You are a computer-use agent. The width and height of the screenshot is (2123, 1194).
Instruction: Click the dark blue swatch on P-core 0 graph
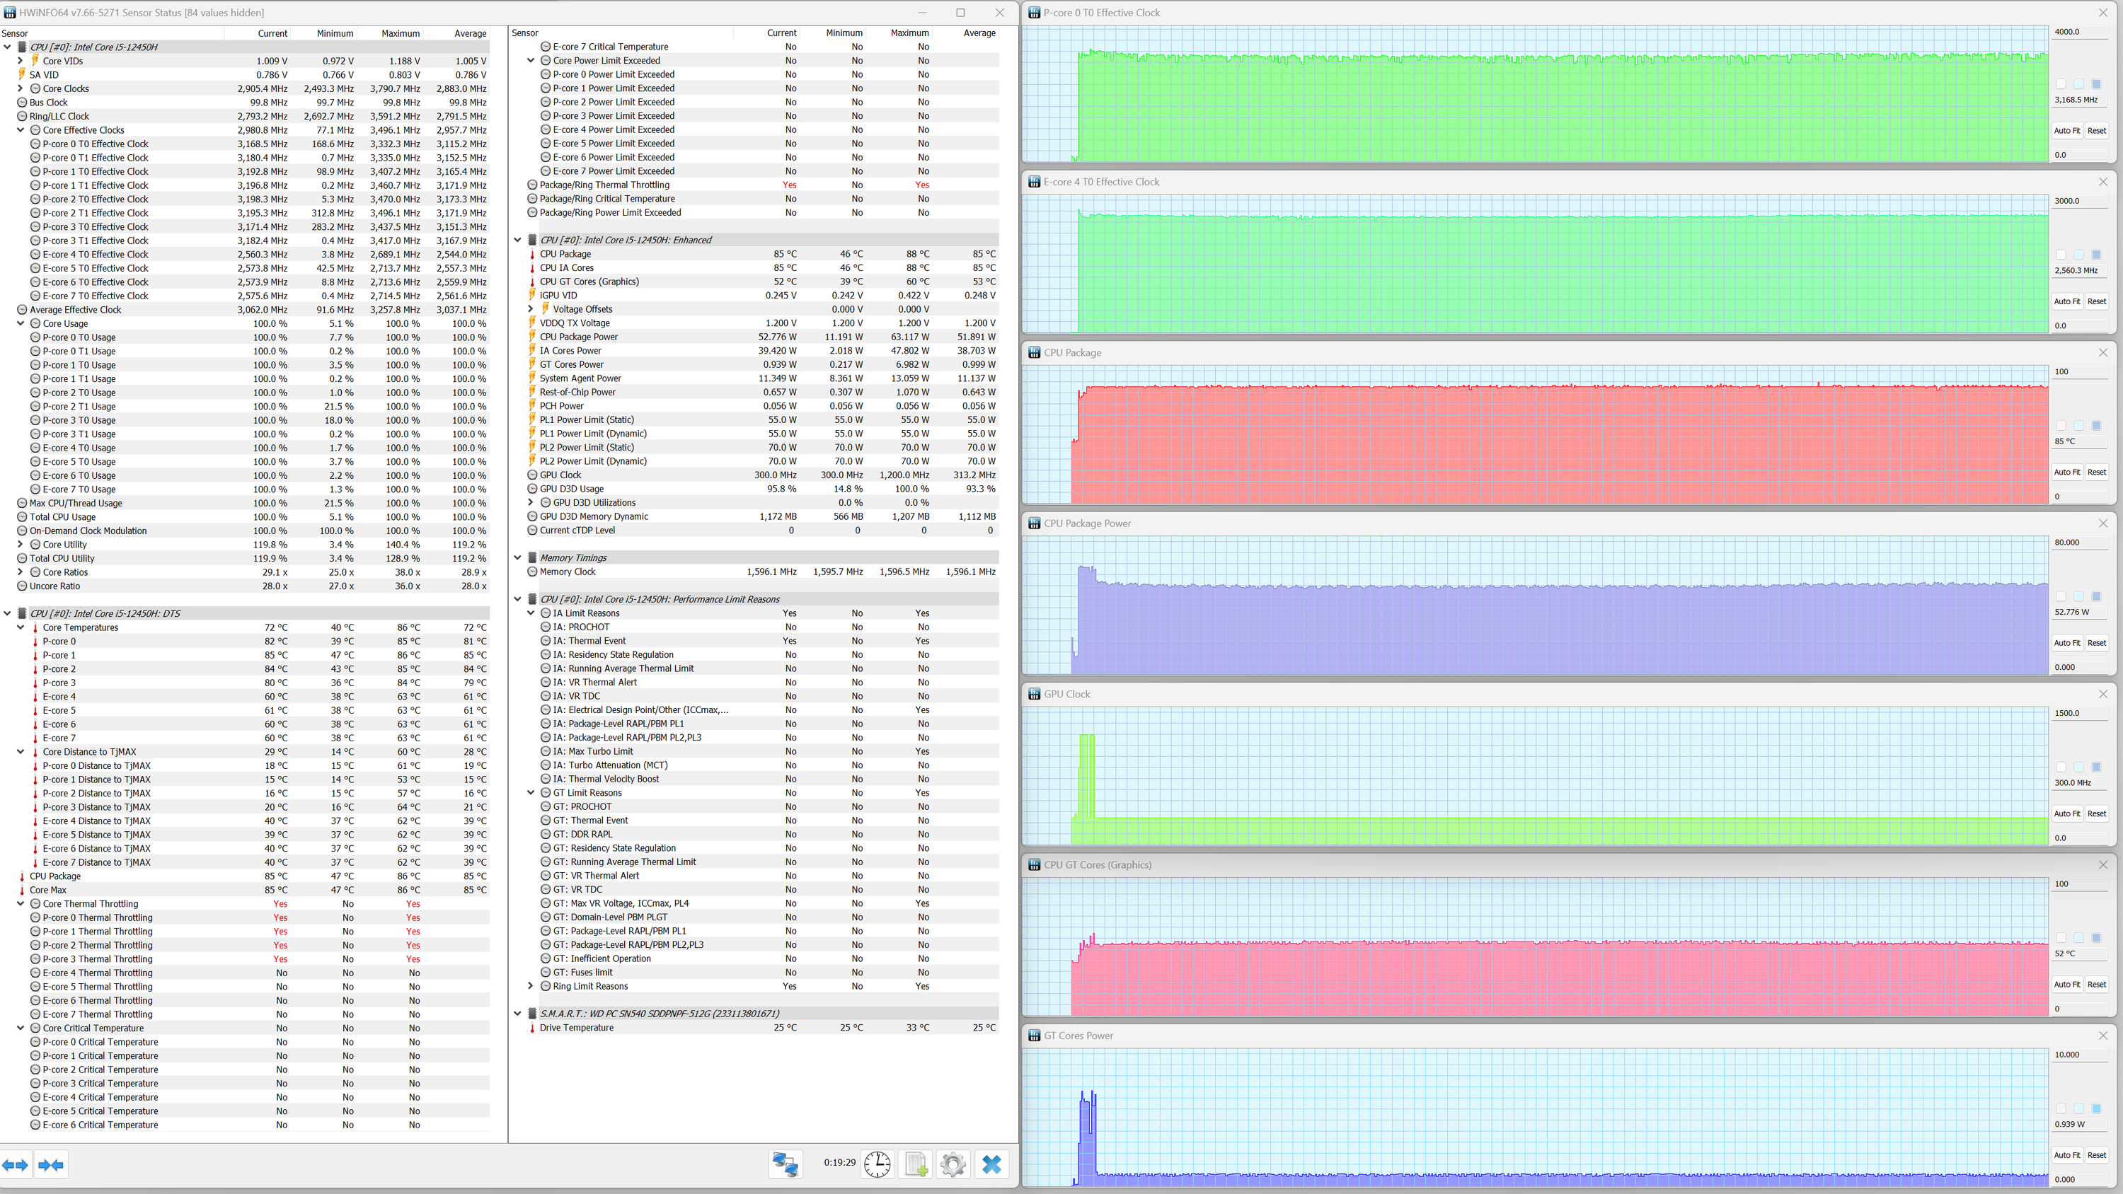[2097, 84]
